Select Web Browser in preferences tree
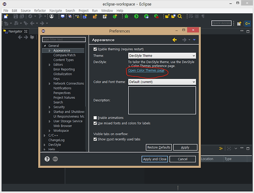Image resolution: width=254 pixels, height=193 pixels. pos(63,126)
